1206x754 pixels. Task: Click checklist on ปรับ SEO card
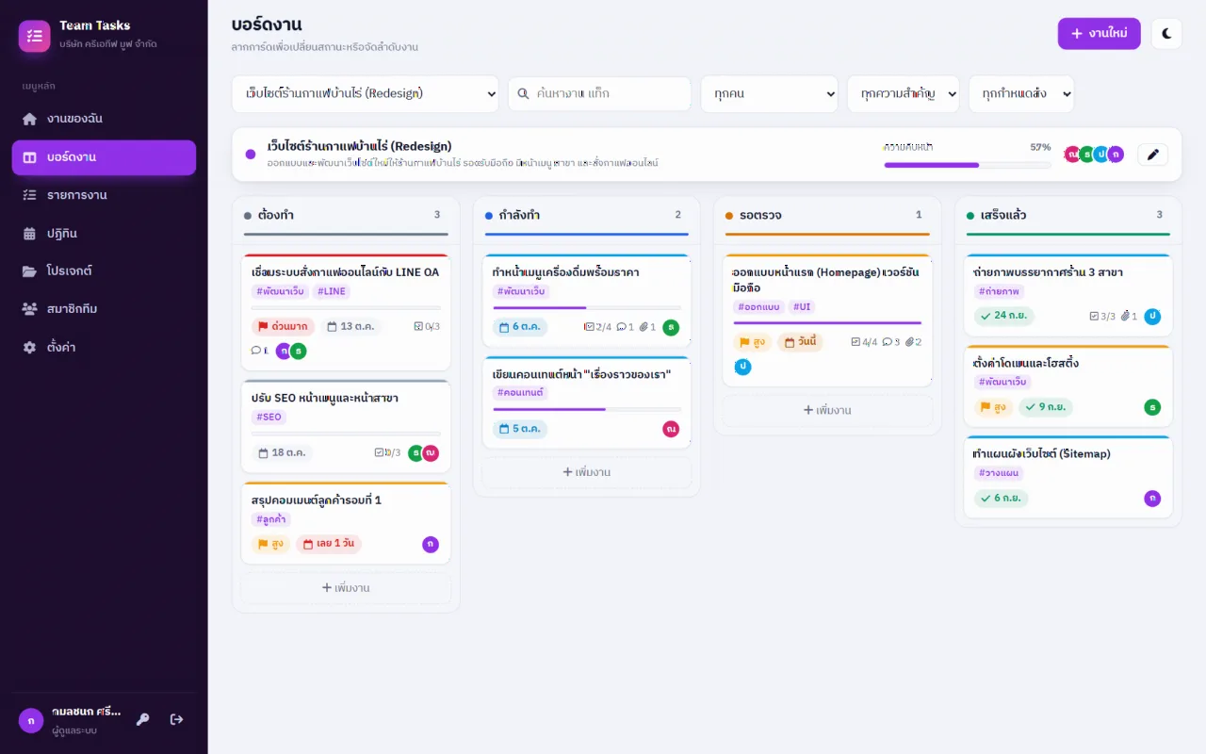tap(387, 453)
